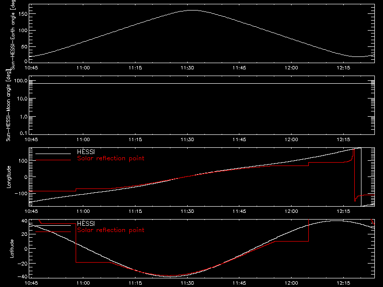Screen dimensions: 383x287
Task: Click the '100.0' tick on Moon angle plot
Action: 21,80
